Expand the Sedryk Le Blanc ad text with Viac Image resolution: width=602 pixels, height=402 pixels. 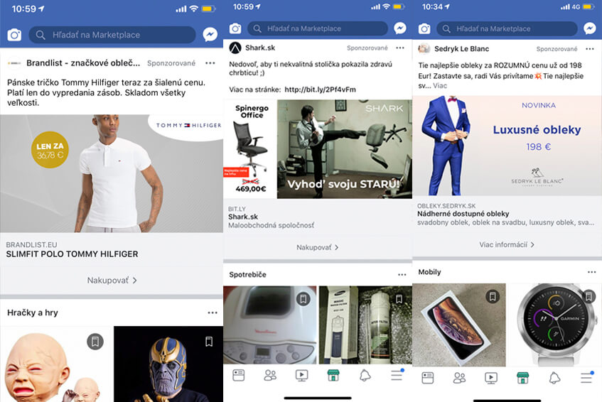[440, 85]
